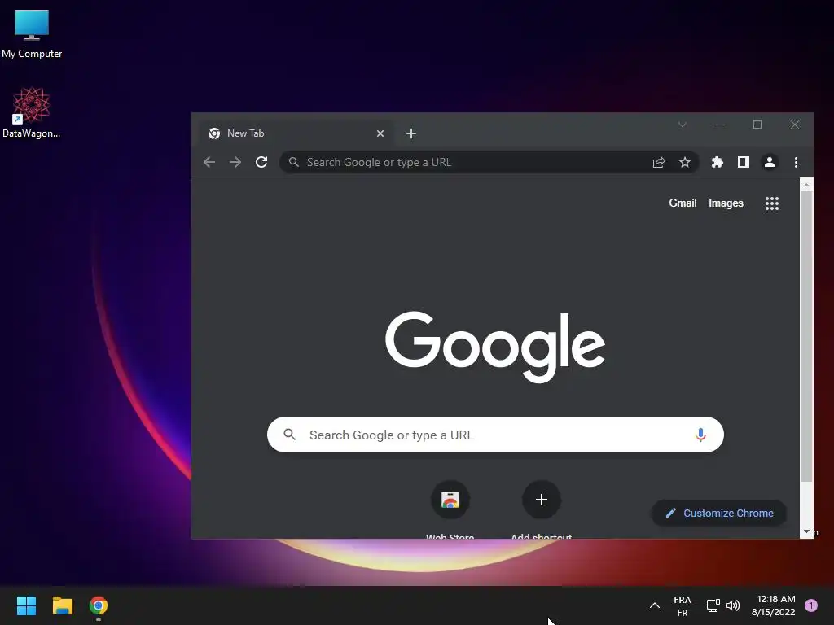
Task: Open the Extensions puzzle icon
Action: coord(717,162)
